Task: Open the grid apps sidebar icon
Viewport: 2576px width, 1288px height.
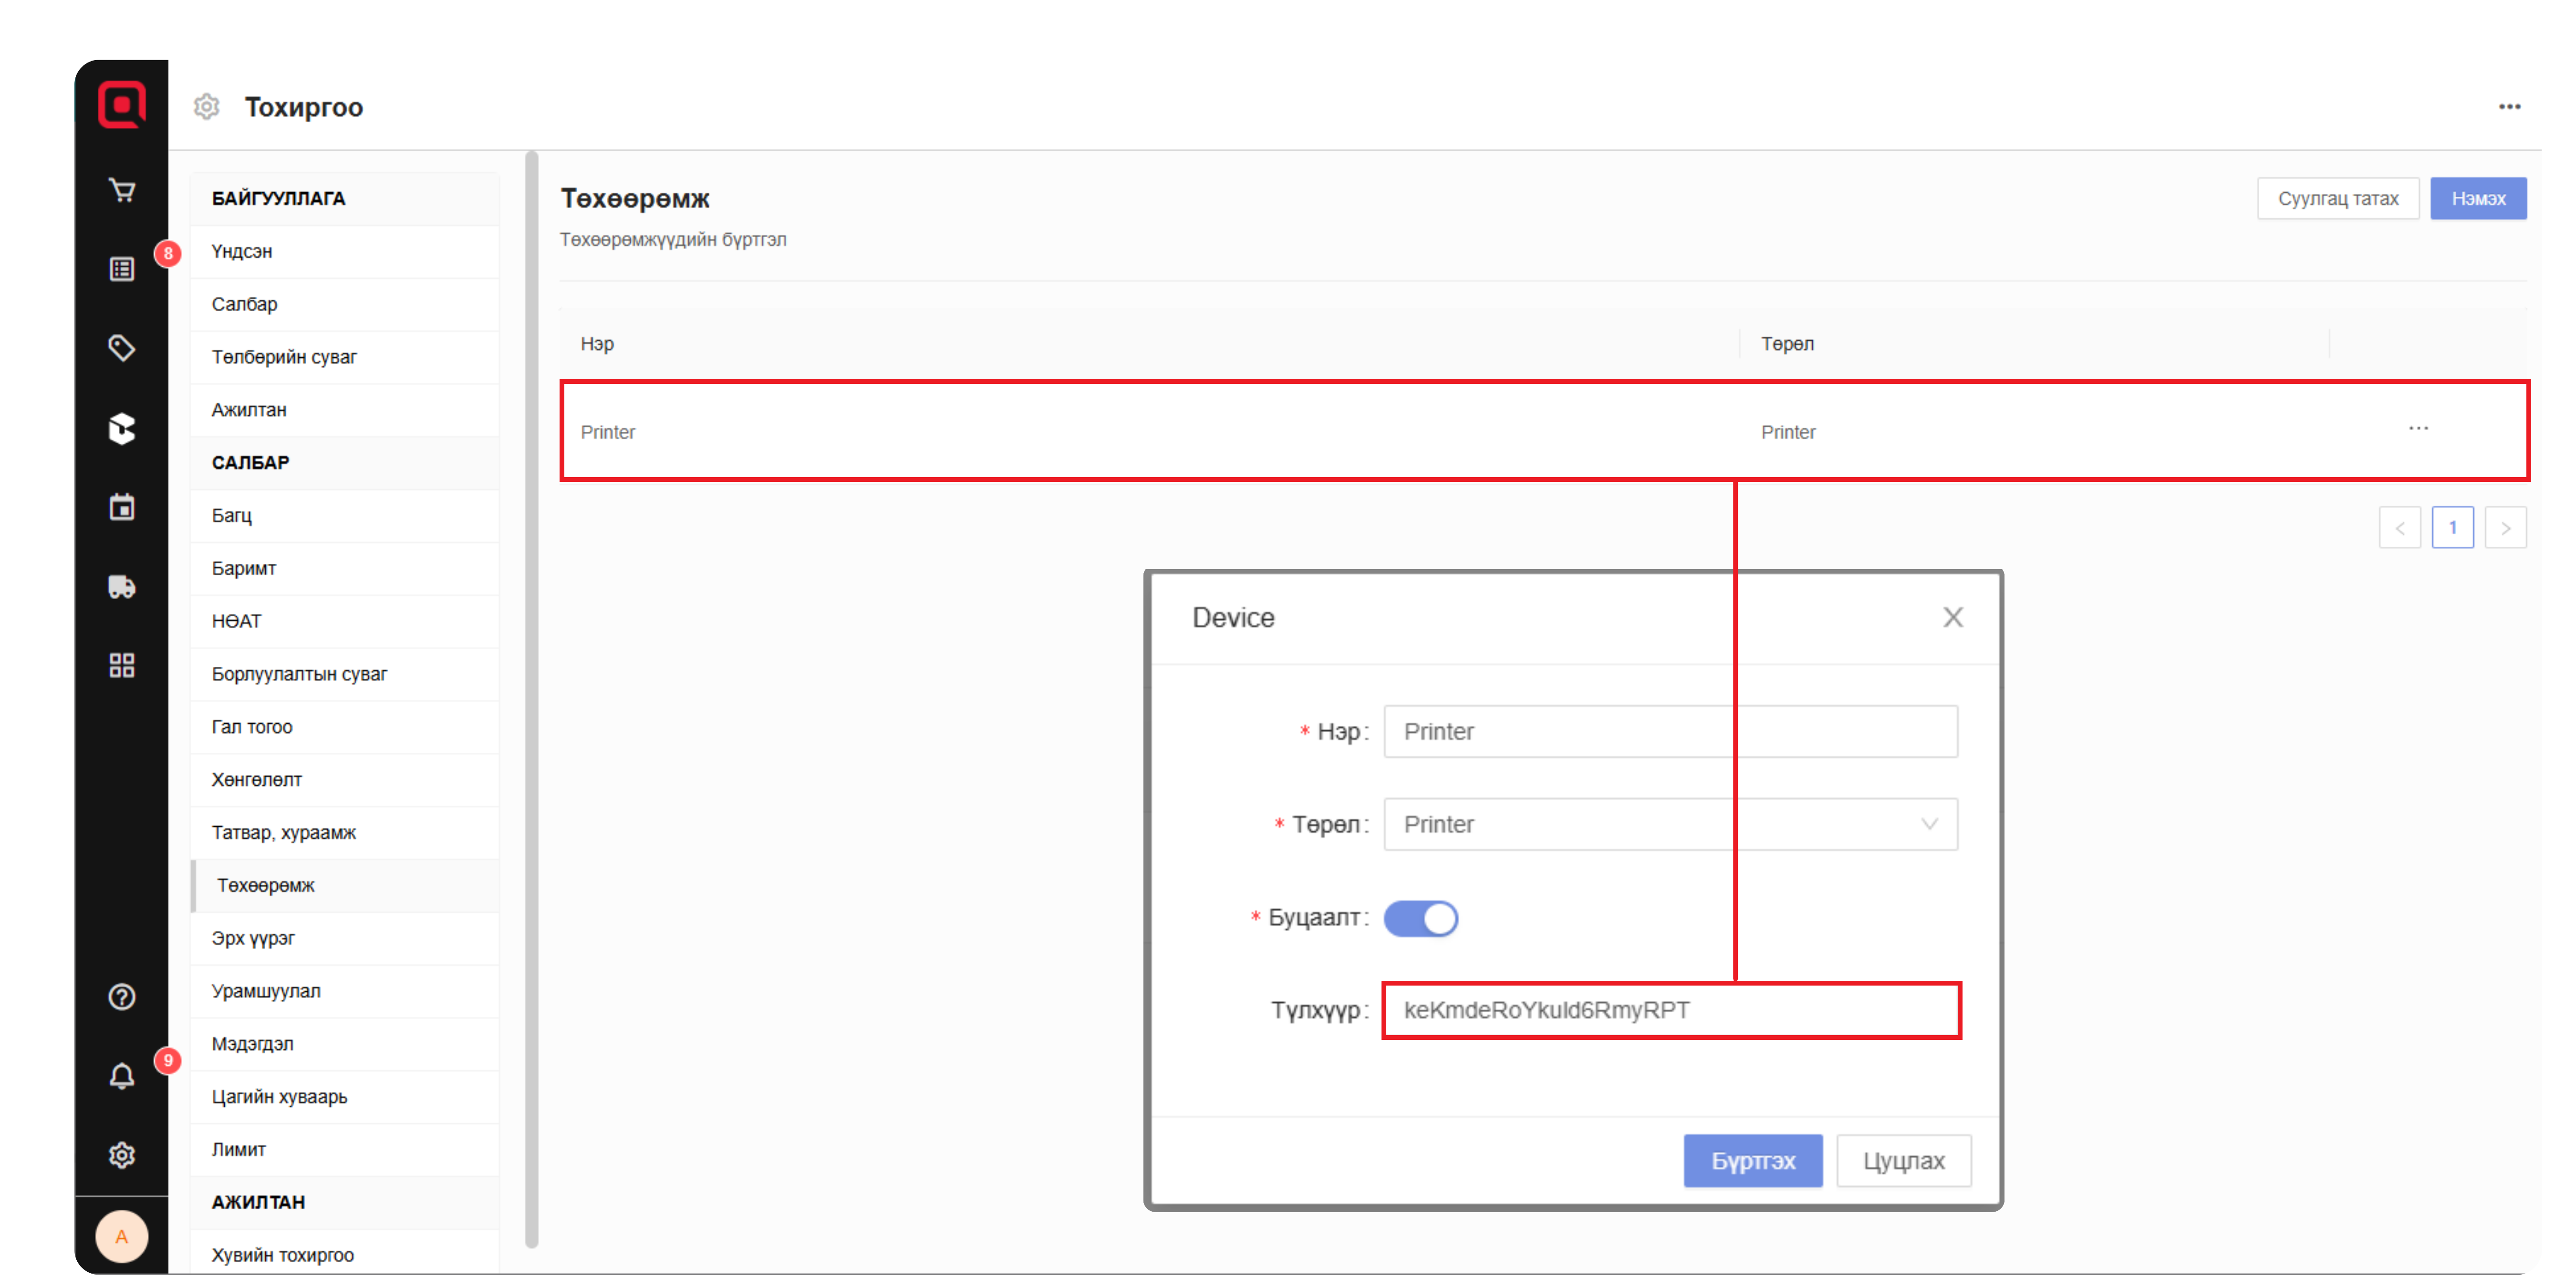Action: coord(122,665)
